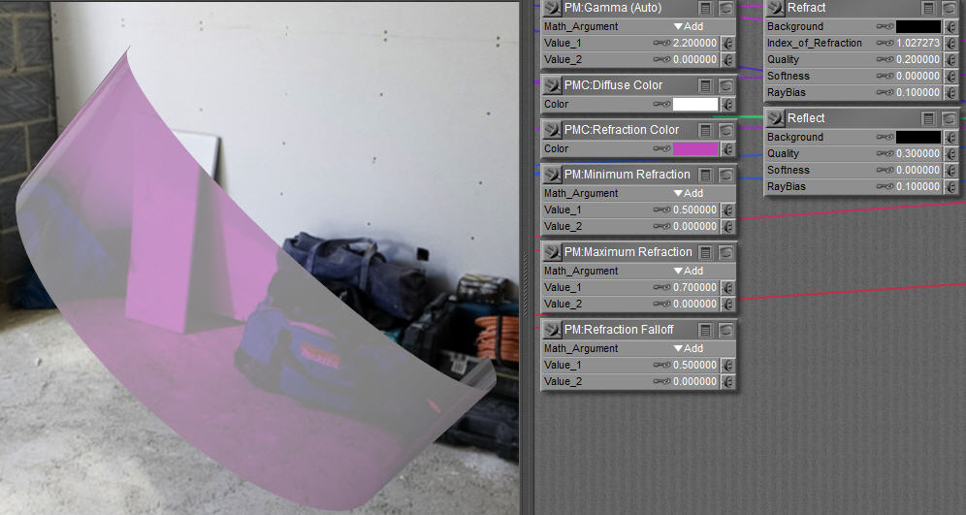Screen dimensions: 966x515
Task: Click output connector icon of PMC:Diffuse Color node
Action: click(553, 85)
